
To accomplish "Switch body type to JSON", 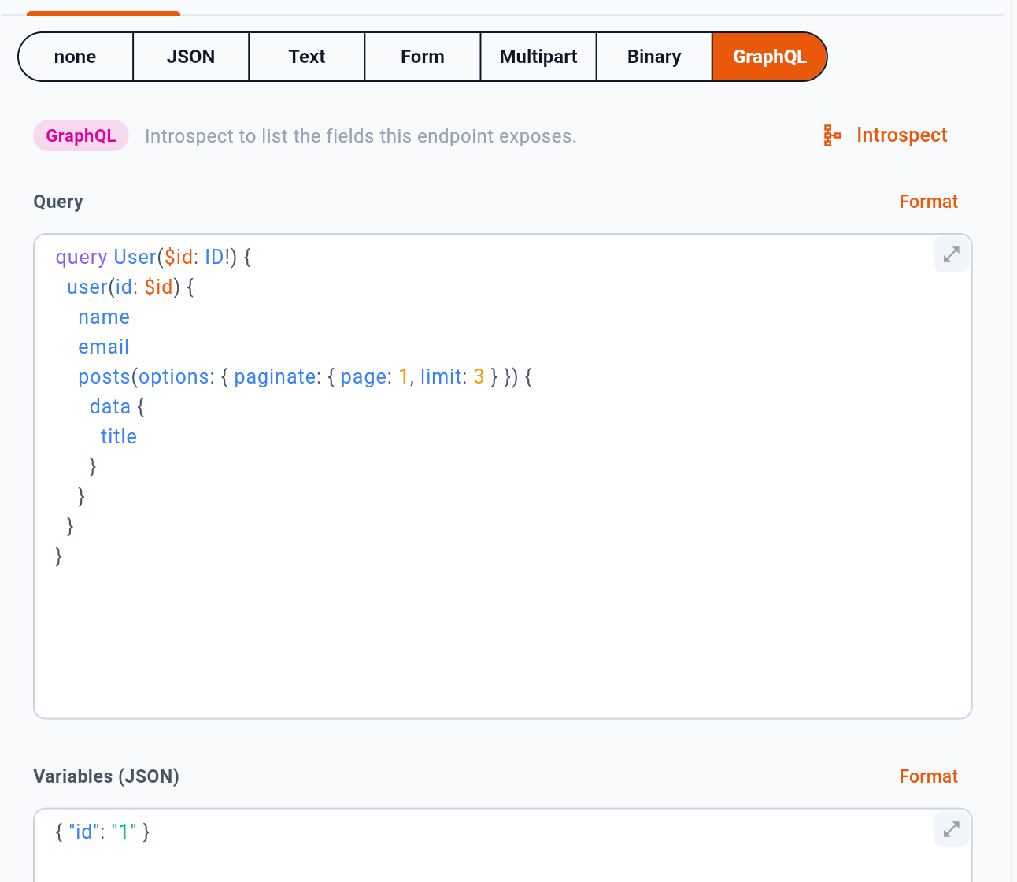I will pos(191,57).
